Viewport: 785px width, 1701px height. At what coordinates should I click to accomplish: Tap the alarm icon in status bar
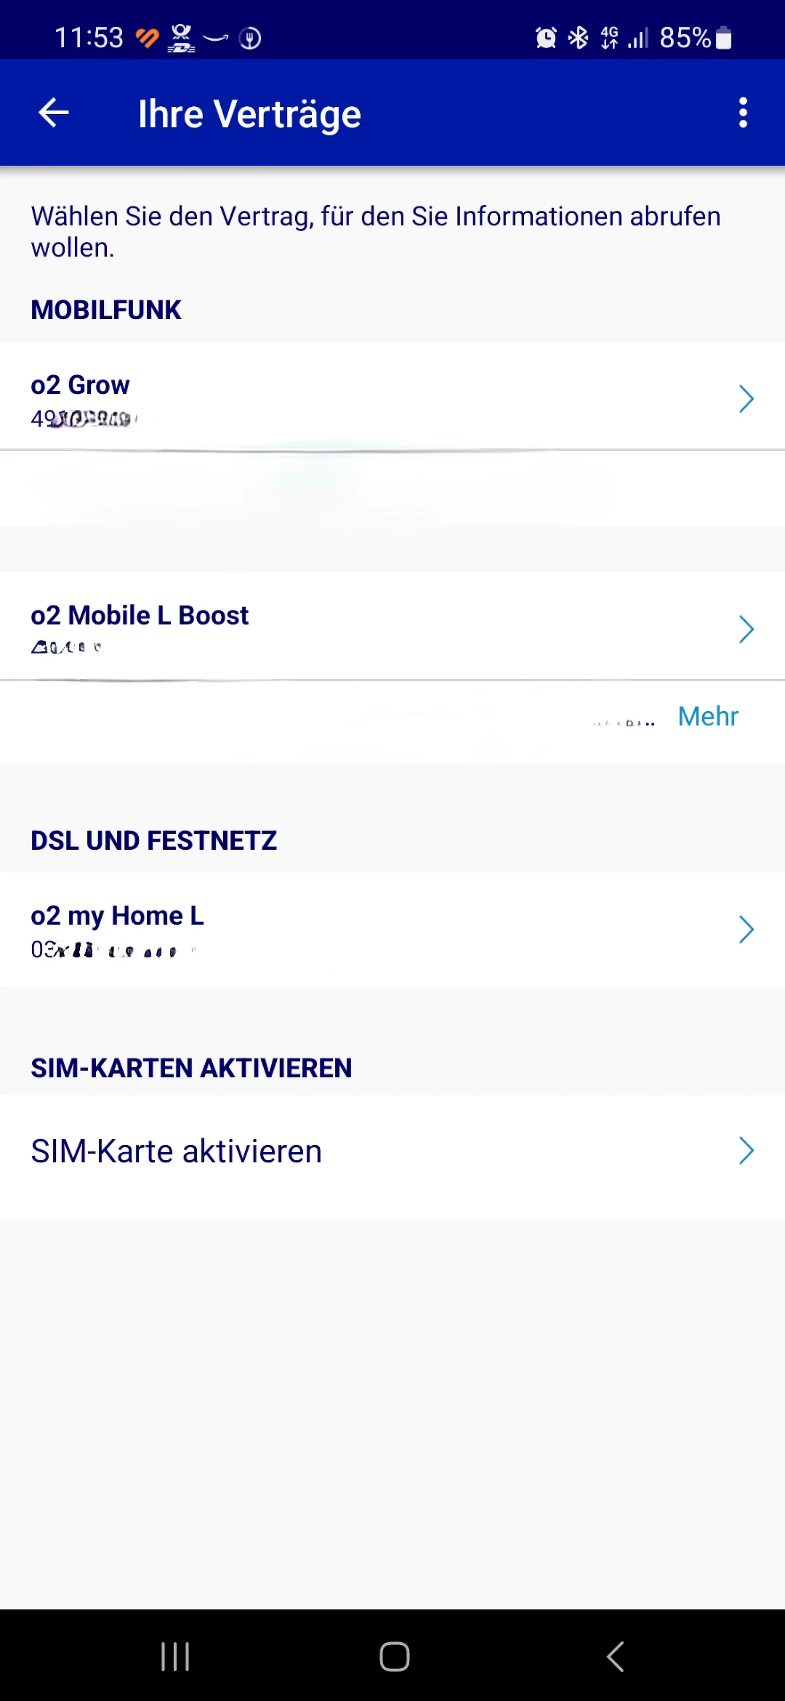tap(546, 38)
